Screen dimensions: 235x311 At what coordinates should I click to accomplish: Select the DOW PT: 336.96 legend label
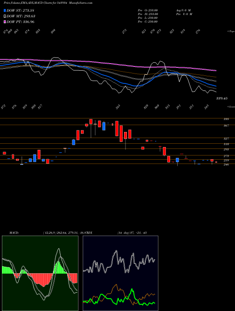(21, 22)
